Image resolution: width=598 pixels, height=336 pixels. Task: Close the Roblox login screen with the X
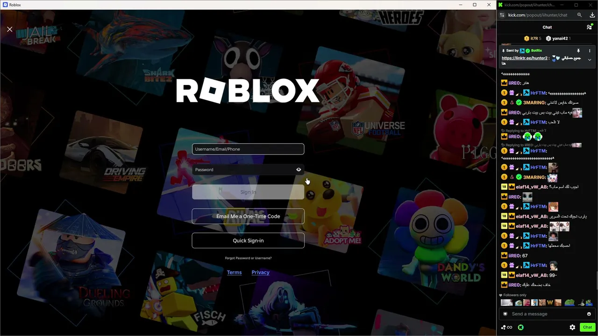pyautogui.click(x=10, y=29)
